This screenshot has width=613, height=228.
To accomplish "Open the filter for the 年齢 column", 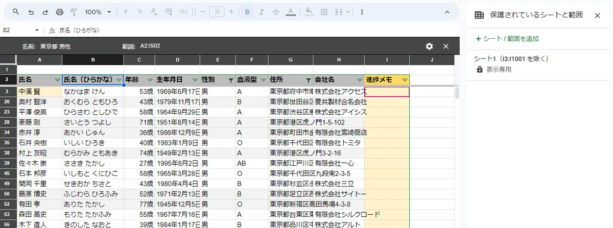I will point(150,81).
